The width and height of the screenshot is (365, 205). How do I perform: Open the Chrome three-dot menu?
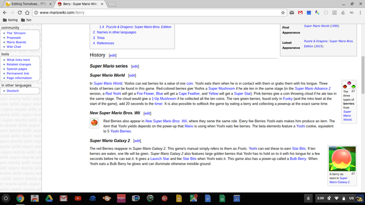click(x=360, y=13)
